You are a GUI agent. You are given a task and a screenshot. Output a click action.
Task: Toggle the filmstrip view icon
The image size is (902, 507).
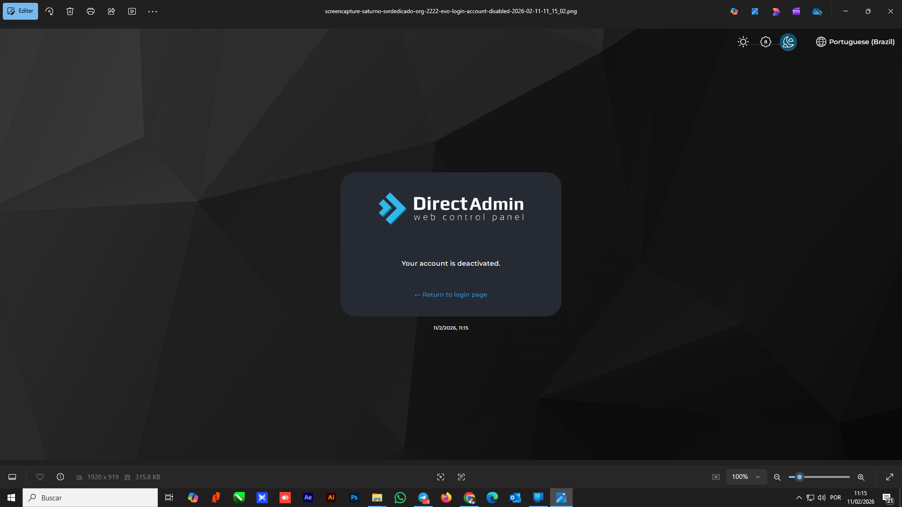(x=12, y=477)
